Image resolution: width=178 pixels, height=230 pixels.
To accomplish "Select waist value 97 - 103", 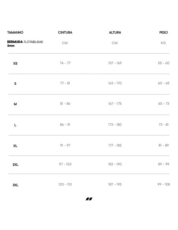I will tap(65, 164).
